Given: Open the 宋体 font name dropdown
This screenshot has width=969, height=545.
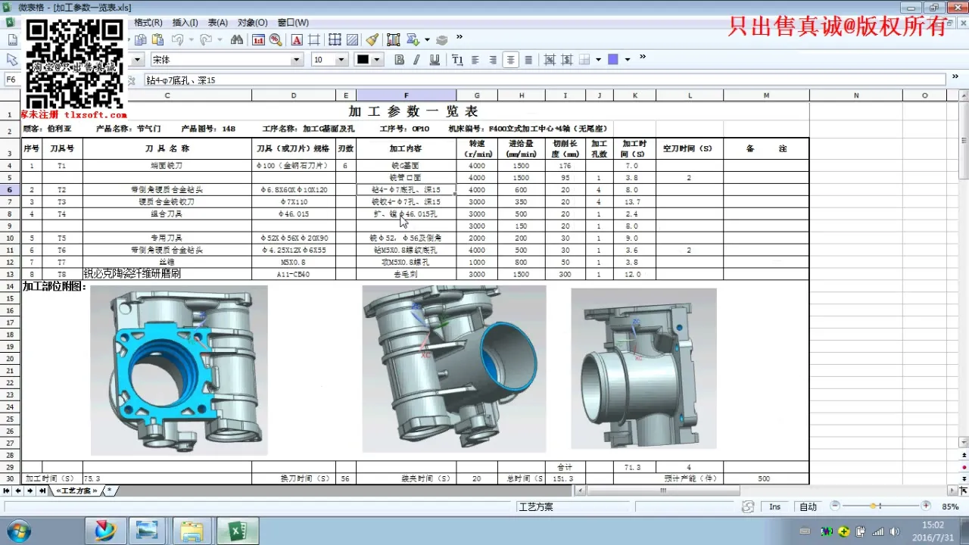Looking at the screenshot, I should 296,60.
